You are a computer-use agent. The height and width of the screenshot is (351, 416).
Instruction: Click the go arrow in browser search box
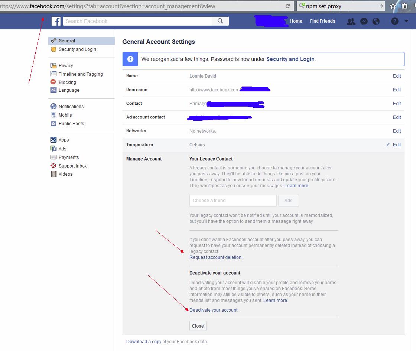(381, 6)
